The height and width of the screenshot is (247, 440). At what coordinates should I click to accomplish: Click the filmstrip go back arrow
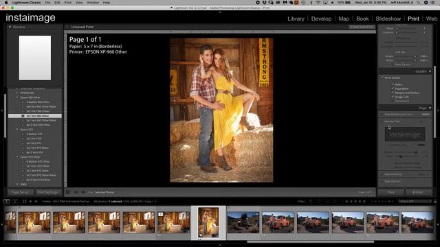click(30, 201)
